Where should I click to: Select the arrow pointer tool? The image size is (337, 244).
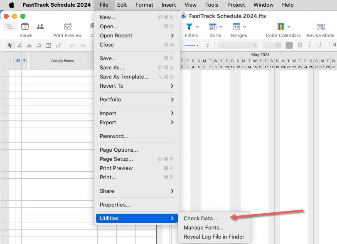(x=10, y=45)
